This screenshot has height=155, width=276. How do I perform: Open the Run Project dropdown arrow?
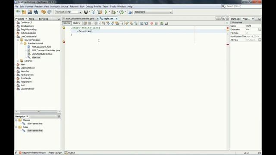tap(109, 12)
